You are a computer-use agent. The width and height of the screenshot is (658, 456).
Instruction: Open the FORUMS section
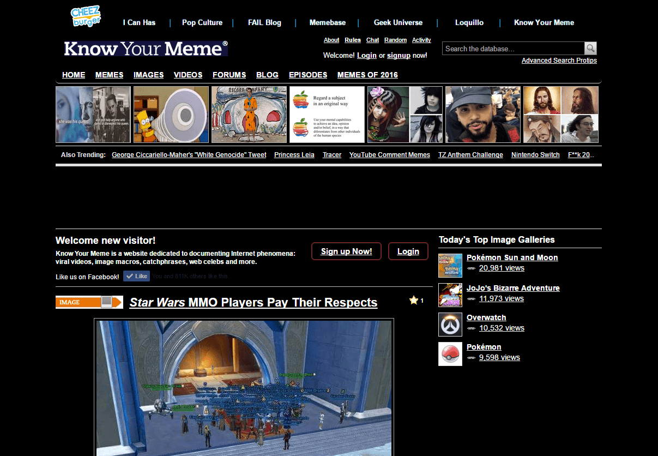pyautogui.click(x=230, y=75)
